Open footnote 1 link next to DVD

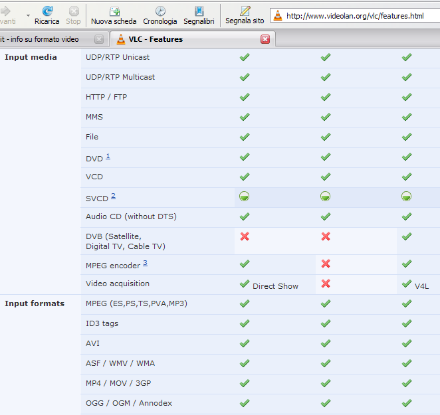coord(108,157)
